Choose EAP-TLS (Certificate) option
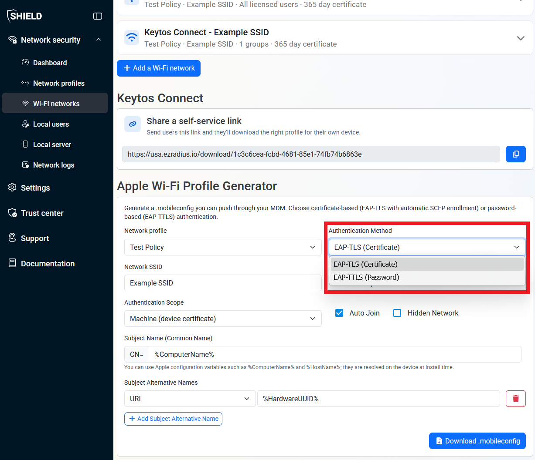Screen dimensions: 535x460 pos(427,264)
